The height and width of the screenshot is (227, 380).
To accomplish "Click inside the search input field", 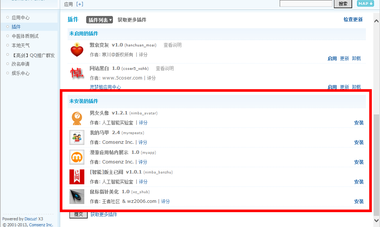I will [x=306, y=3].
